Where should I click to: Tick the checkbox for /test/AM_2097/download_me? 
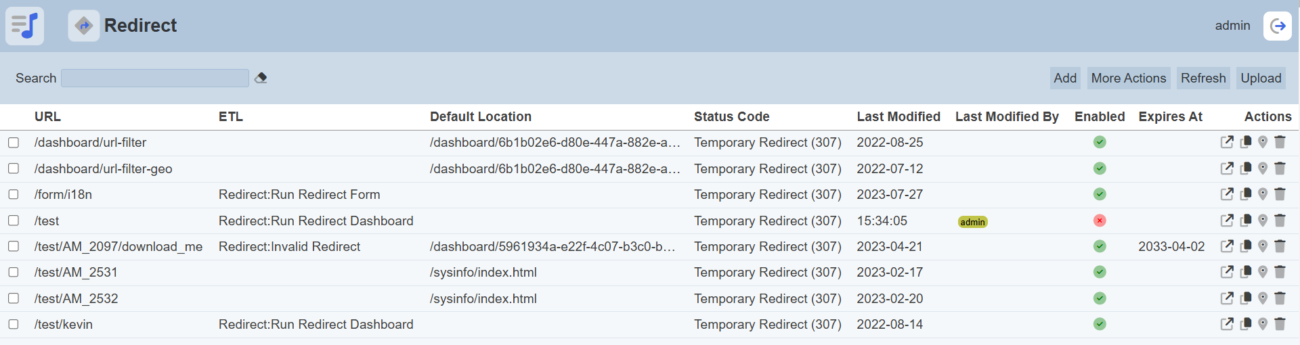click(14, 246)
